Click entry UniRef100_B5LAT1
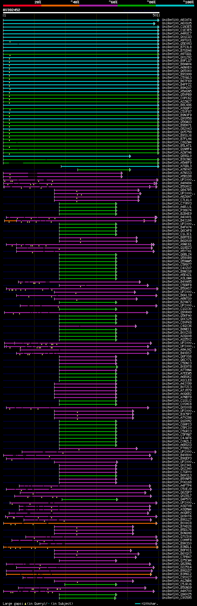Viewport: 197px width, 606px height. (x=177, y=146)
